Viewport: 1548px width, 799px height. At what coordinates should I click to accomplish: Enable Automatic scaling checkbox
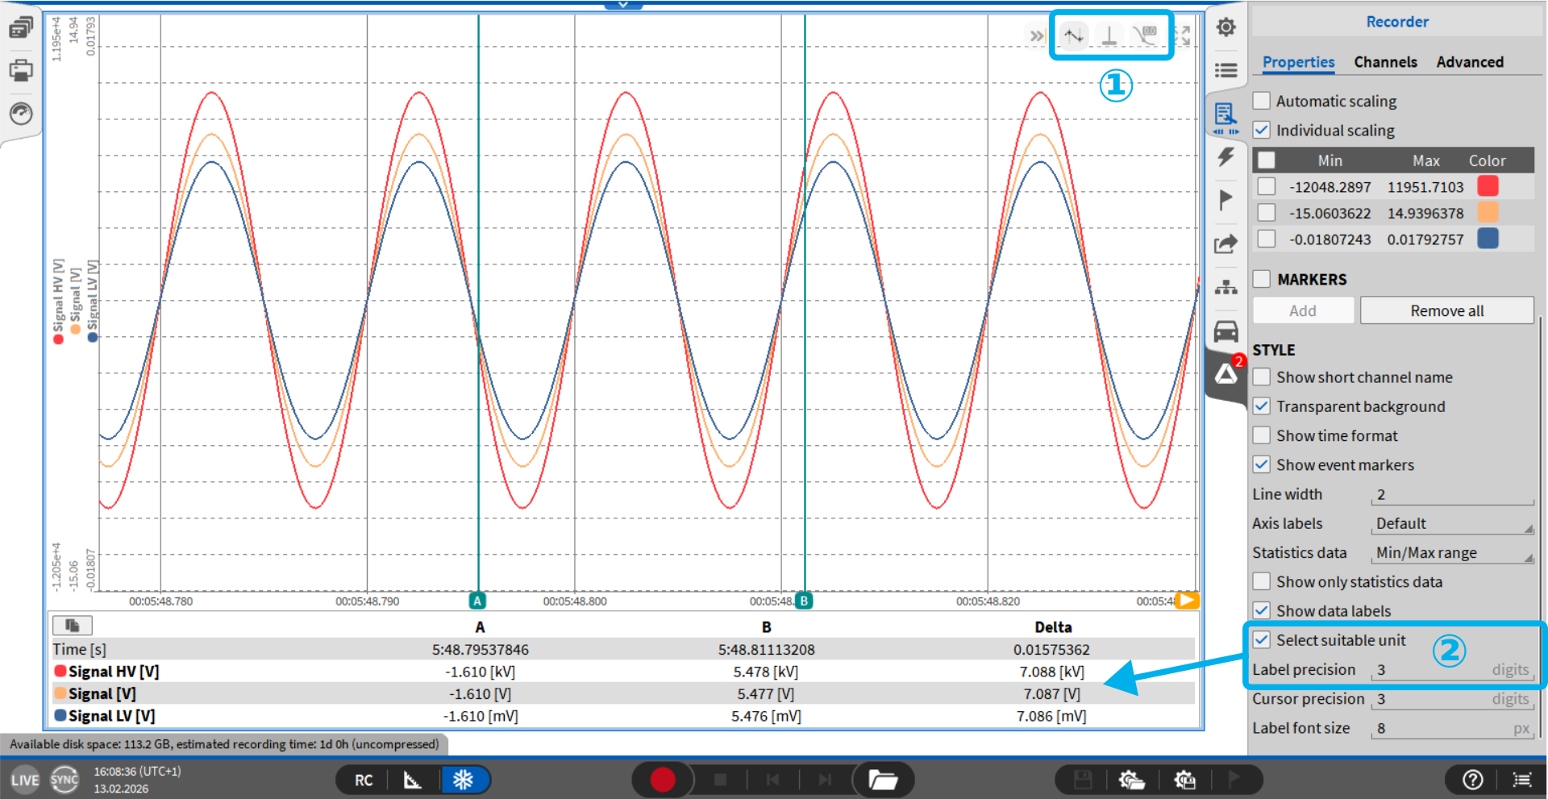point(1262,101)
